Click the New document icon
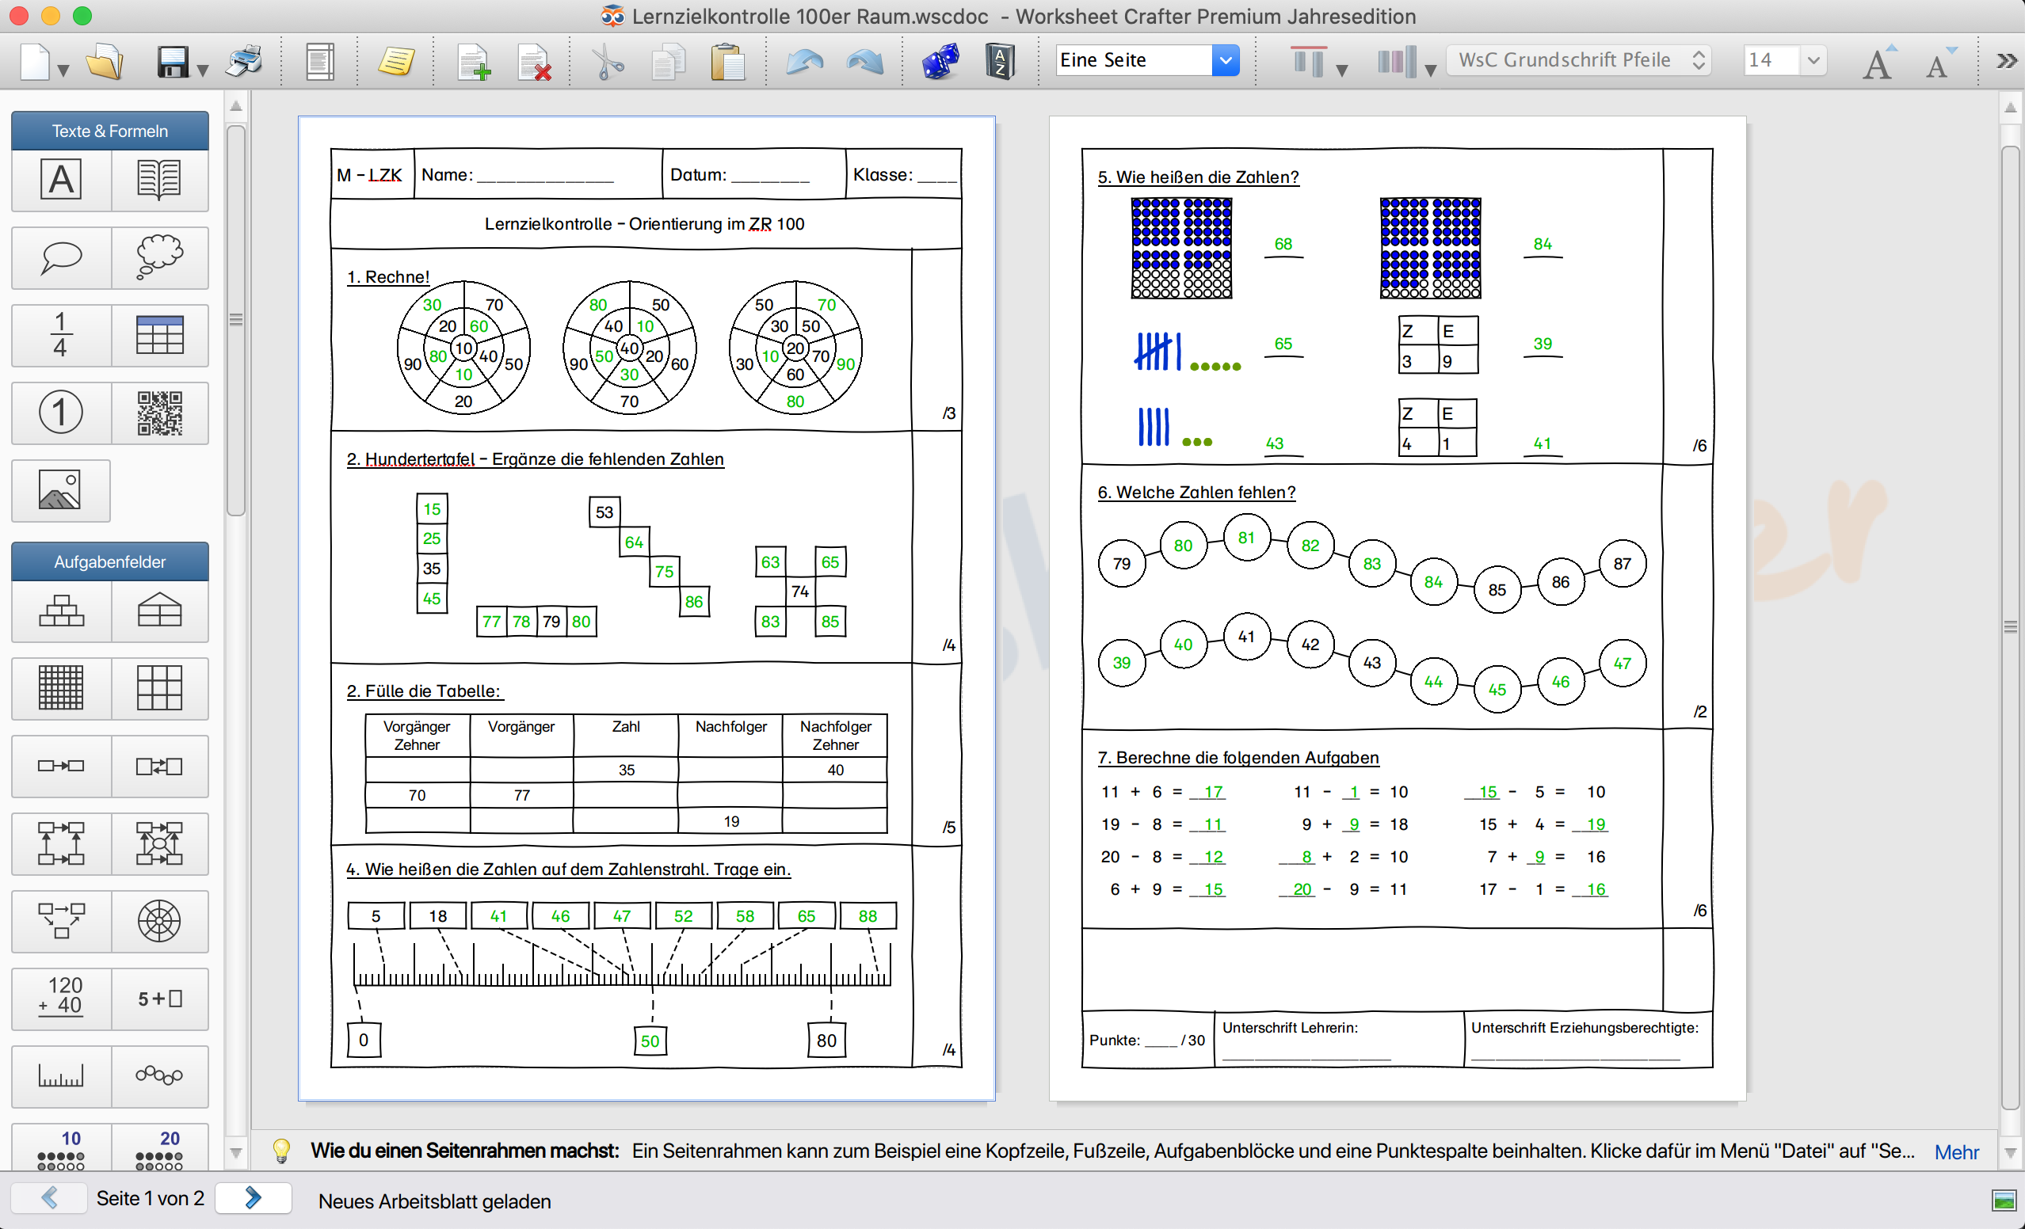The width and height of the screenshot is (2025, 1229). tap(35, 62)
